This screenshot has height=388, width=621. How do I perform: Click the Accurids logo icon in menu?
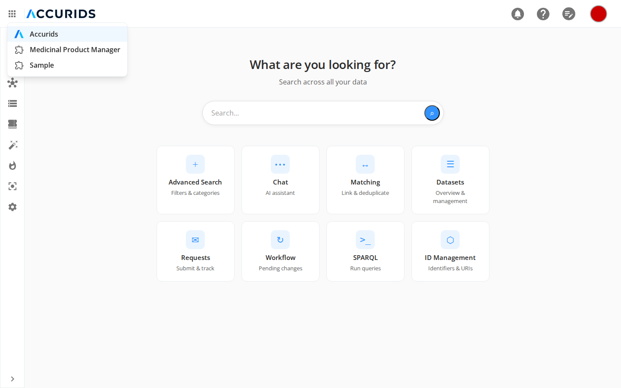[19, 34]
